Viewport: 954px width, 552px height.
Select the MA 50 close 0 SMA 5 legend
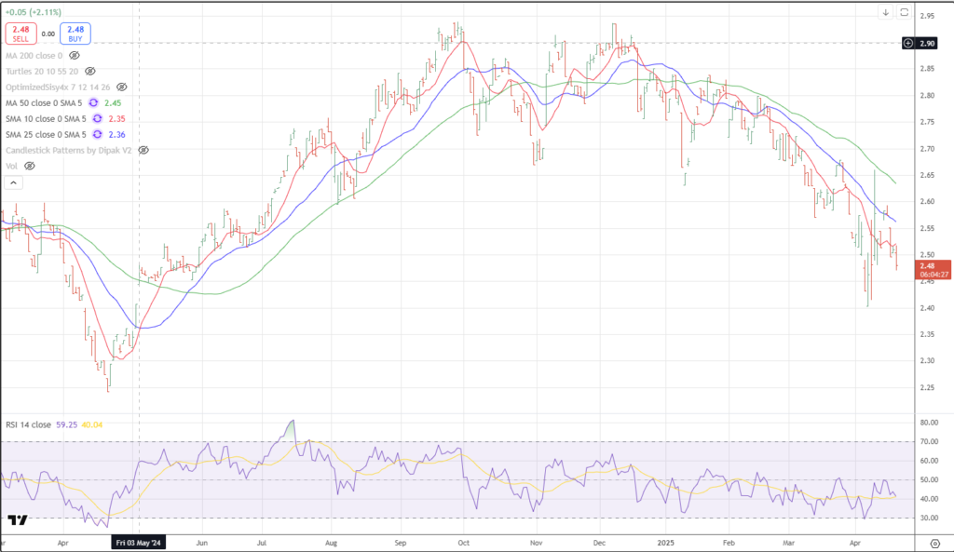44,102
